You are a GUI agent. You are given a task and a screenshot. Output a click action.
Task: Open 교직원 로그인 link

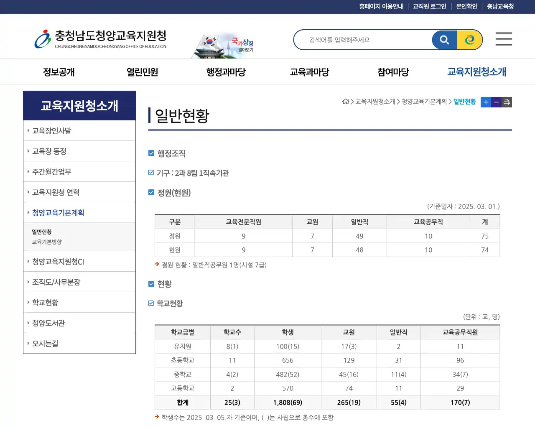[430, 6]
